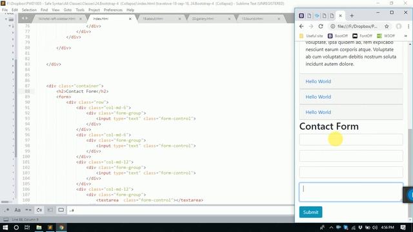Screen dimensions: 413x232
Task: Open FontOff bookmark
Action: click(362, 36)
